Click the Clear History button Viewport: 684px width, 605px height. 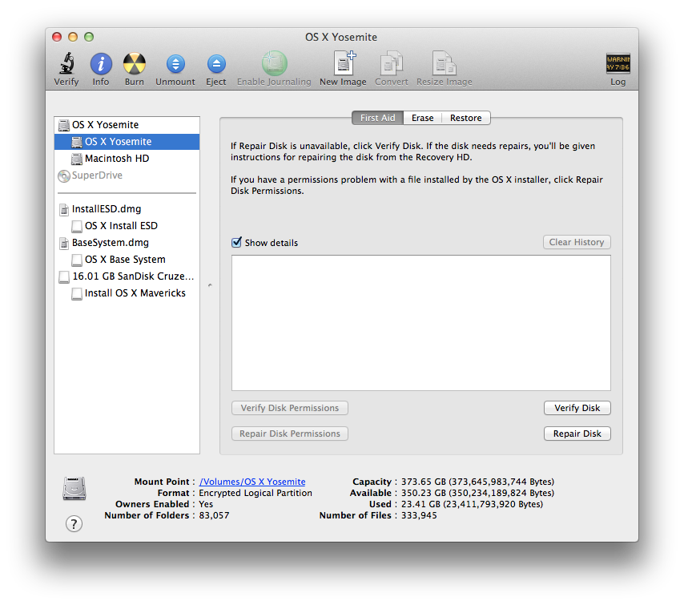point(577,242)
